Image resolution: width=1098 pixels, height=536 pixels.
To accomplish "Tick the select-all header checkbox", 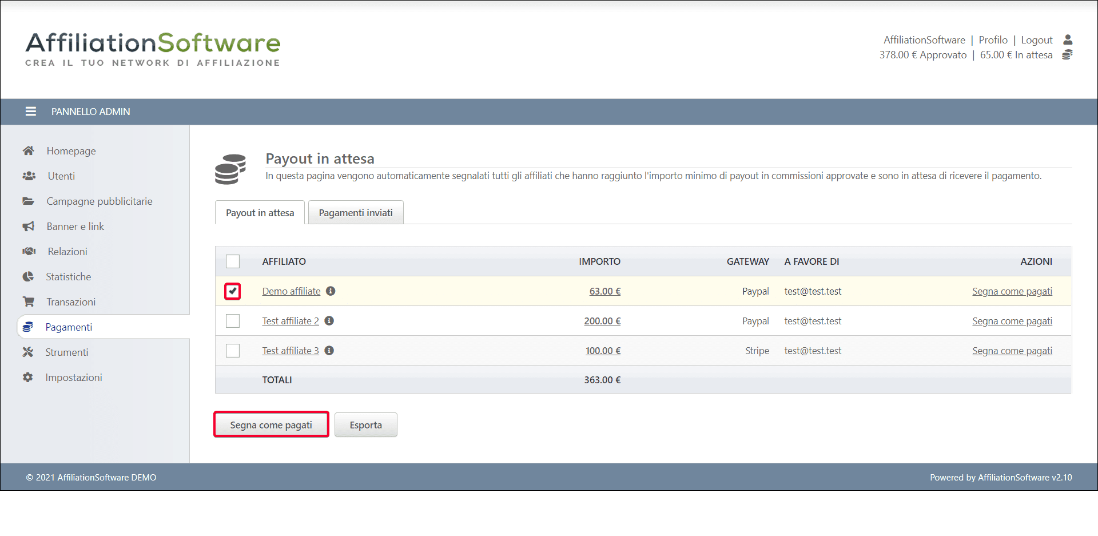I will (233, 261).
